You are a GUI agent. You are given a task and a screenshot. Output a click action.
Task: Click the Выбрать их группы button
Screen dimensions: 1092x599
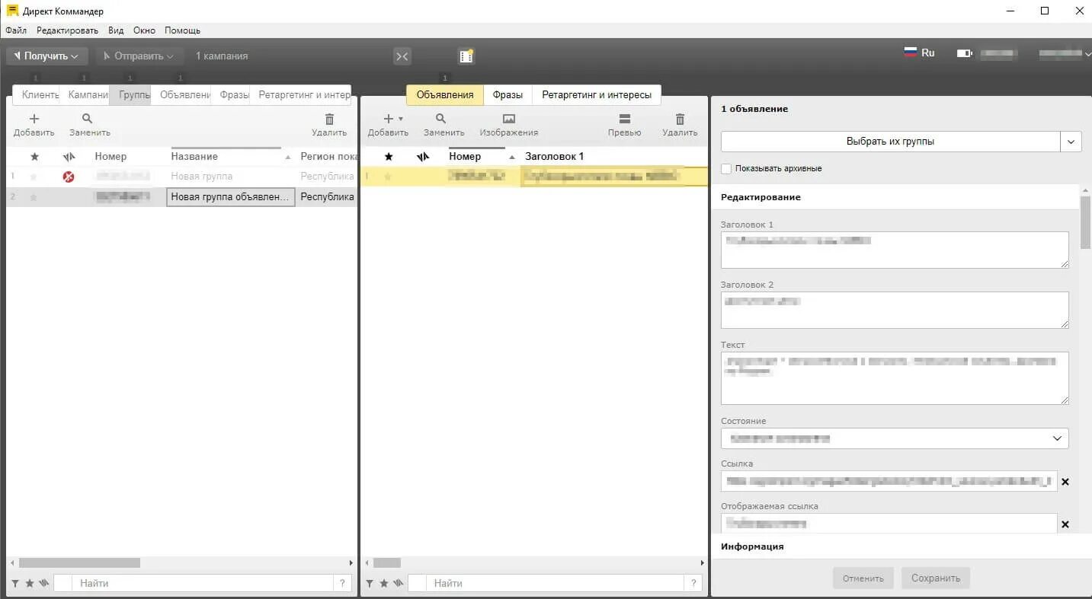[890, 142]
